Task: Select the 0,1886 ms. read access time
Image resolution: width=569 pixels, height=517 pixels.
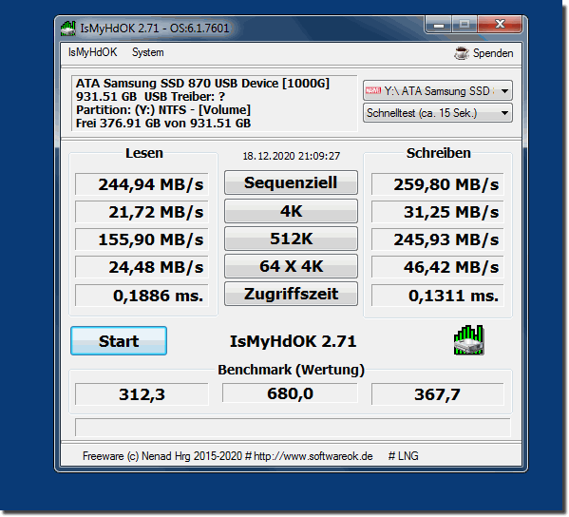Action: tap(142, 296)
